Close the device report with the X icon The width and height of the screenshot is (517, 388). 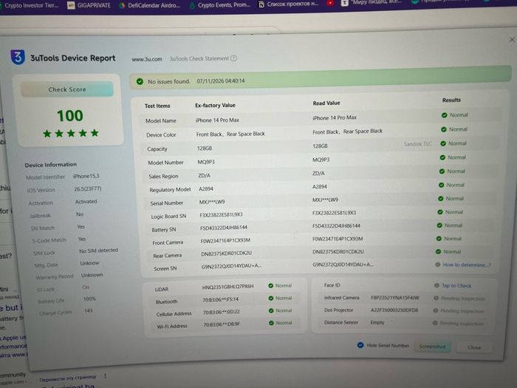tap(512, 40)
